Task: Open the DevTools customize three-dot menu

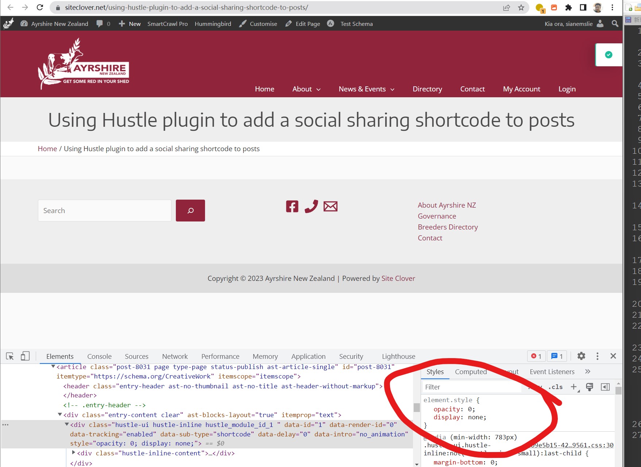Action: 597,356
